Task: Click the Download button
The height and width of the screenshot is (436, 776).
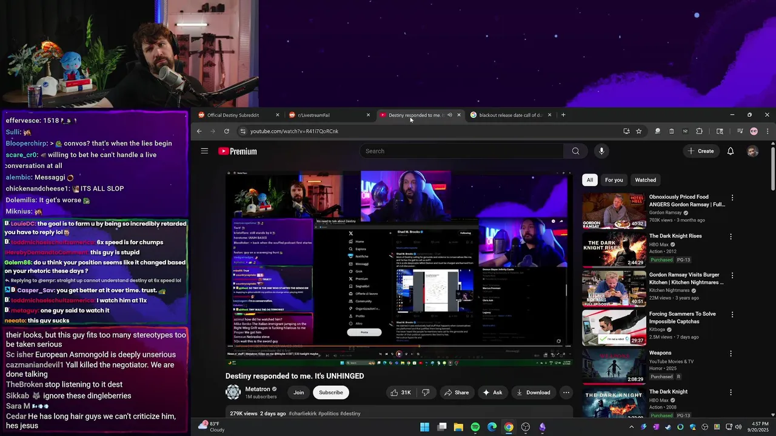Action: tap(533, 392)
